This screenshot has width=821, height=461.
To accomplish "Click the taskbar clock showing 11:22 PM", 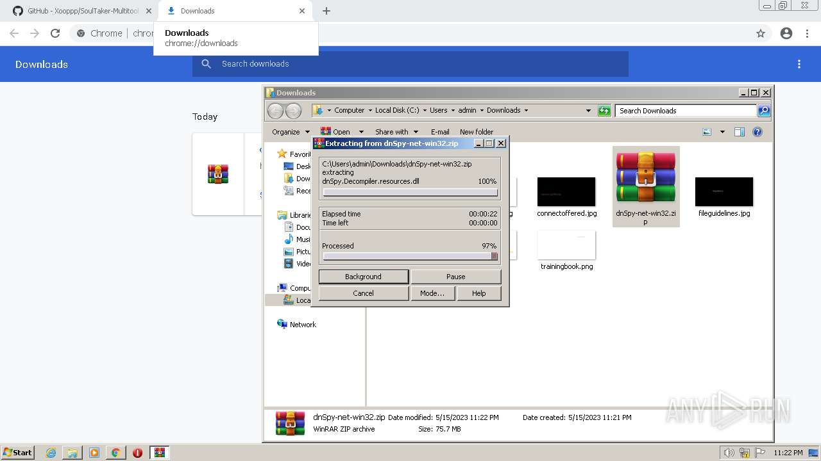I will click(788, 453).
